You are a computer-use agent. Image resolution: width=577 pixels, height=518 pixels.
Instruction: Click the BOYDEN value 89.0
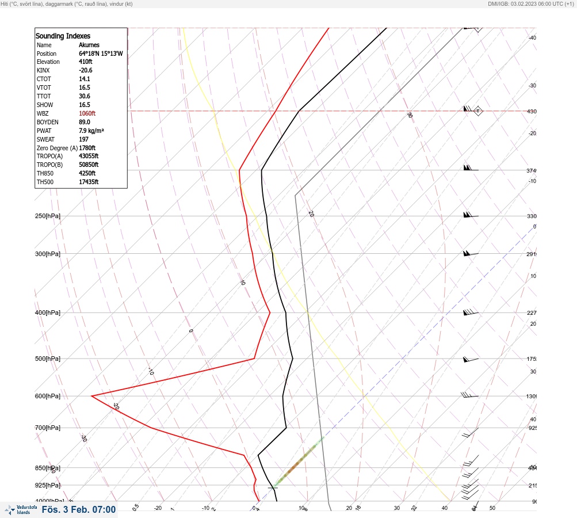tap(84, 122)
